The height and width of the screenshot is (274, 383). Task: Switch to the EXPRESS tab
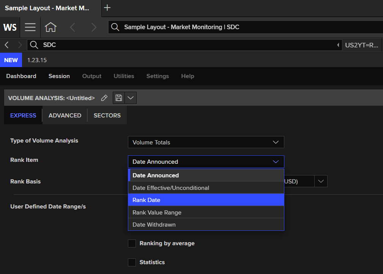(23, 115)
